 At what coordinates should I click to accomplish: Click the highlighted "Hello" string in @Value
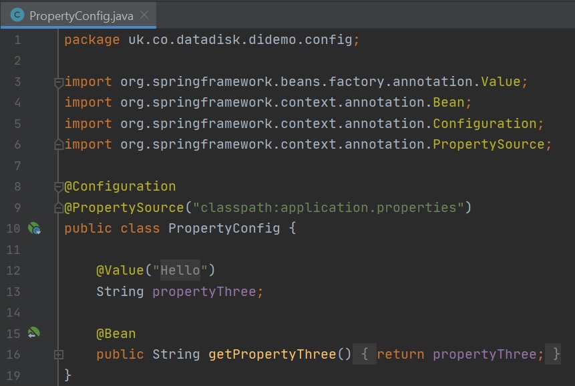180,271
